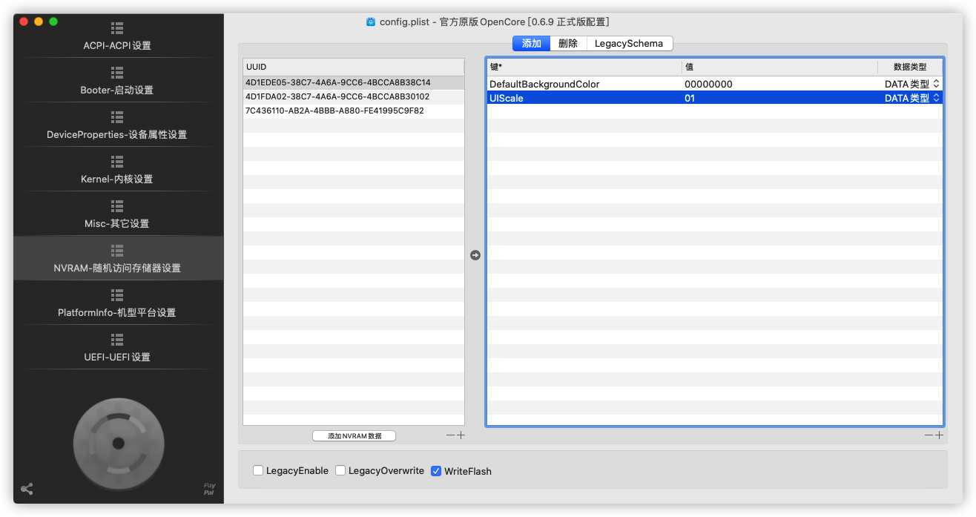Click the minus icon under the key table

[929, 435]
